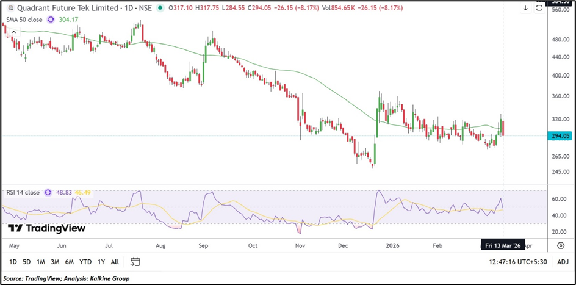Select the 5D time range
Image resolution: width=576 pixels, height=285 pixels.
[26, 262]
